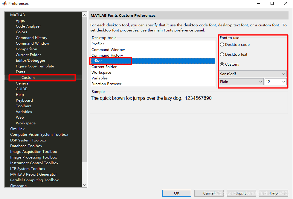
Task: Open Editor/Debugger preferences
Action: [x=30, y=61]
